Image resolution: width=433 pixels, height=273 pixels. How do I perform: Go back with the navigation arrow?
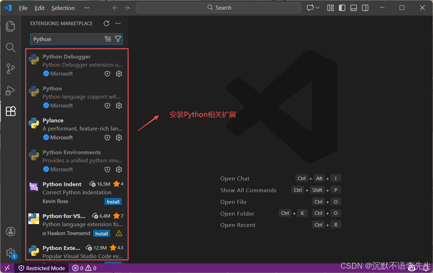(x=115, y=8)
